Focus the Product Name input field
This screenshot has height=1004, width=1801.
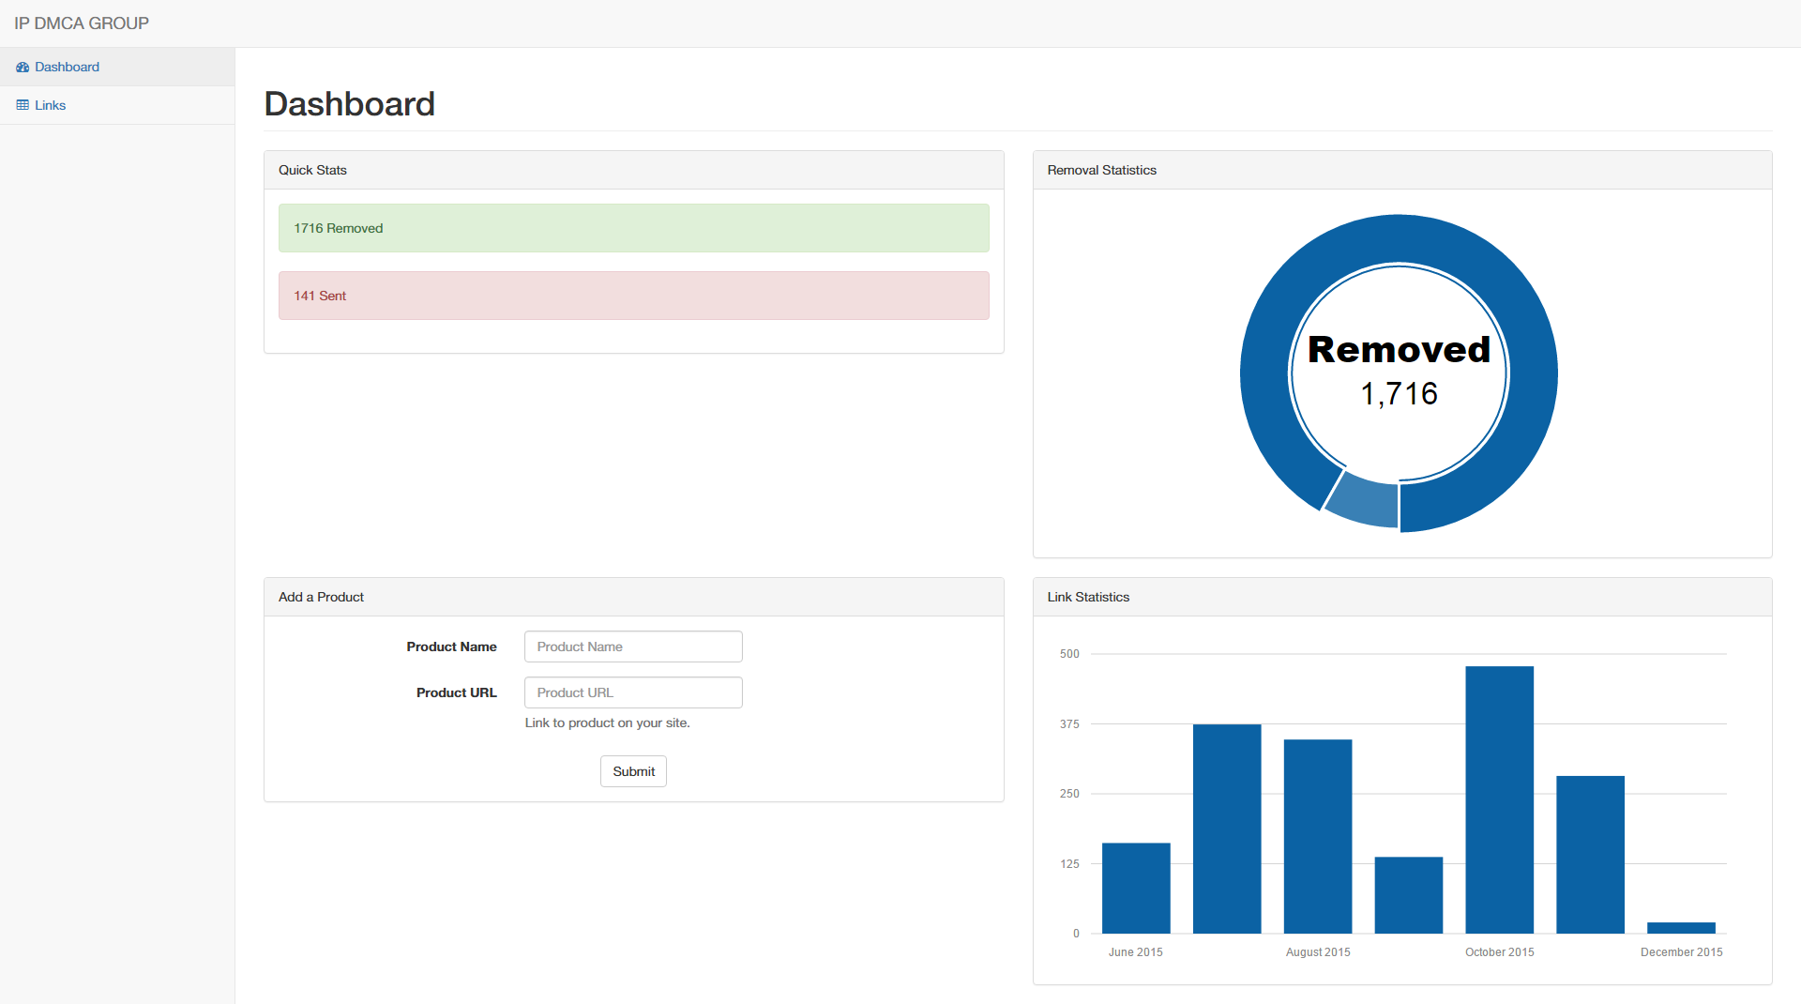pos(633,647)
